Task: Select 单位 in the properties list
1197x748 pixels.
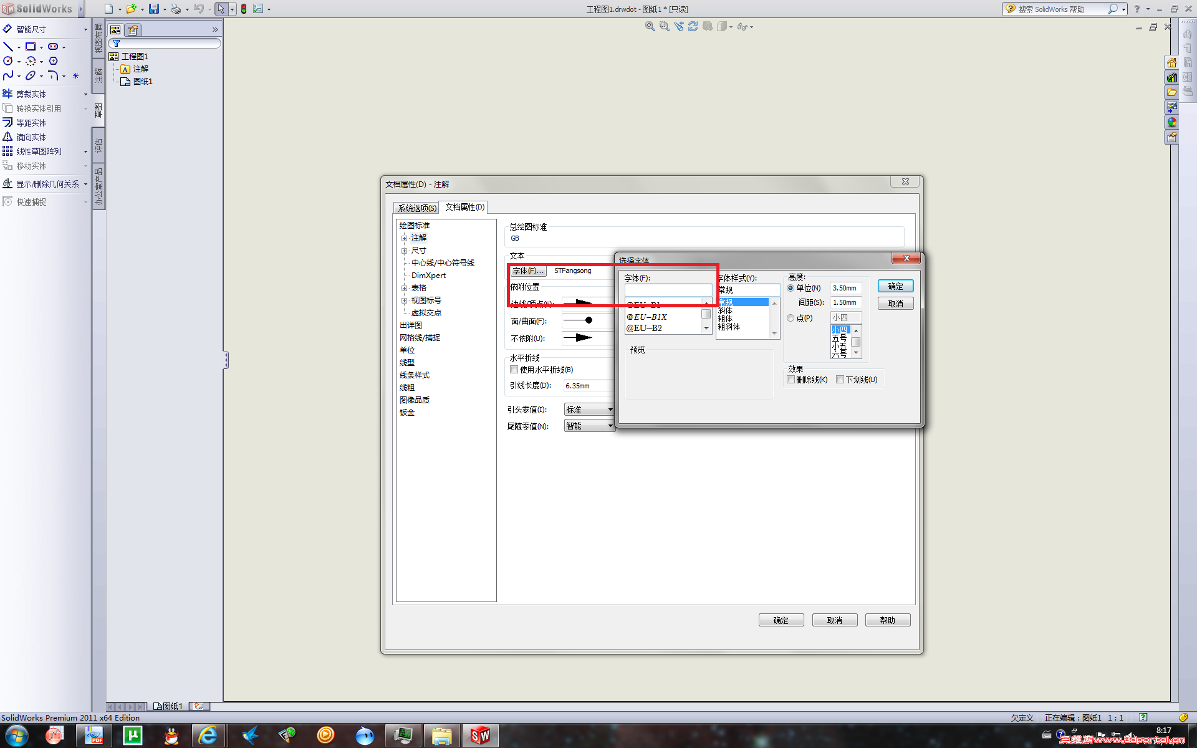Action: tap(407, 350)
